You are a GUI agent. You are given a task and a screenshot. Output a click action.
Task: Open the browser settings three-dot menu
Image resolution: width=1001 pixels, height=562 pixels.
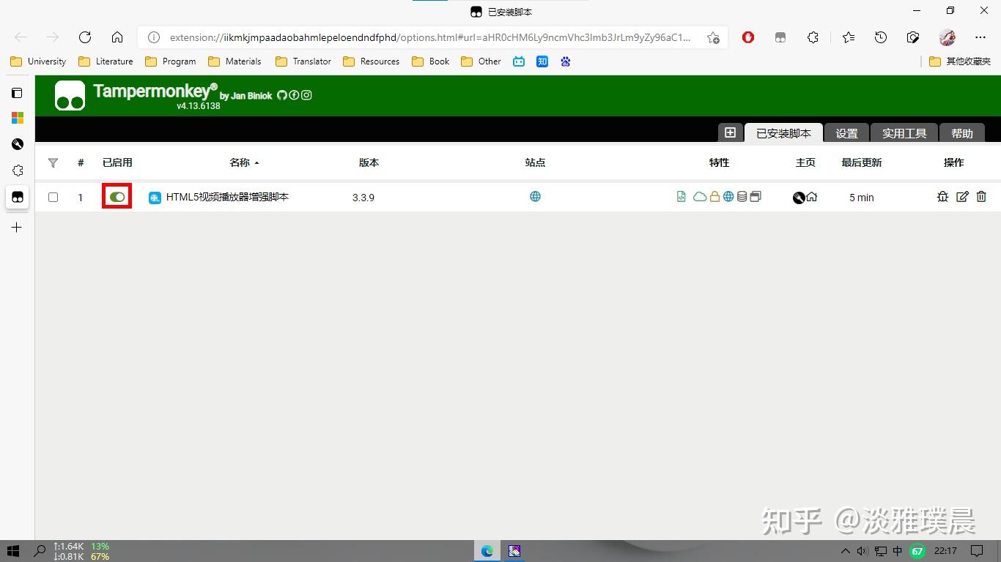[980, 37]
